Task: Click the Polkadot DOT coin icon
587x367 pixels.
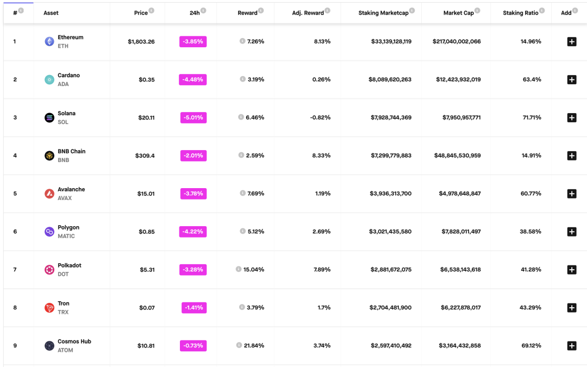Action: (49, 270)
